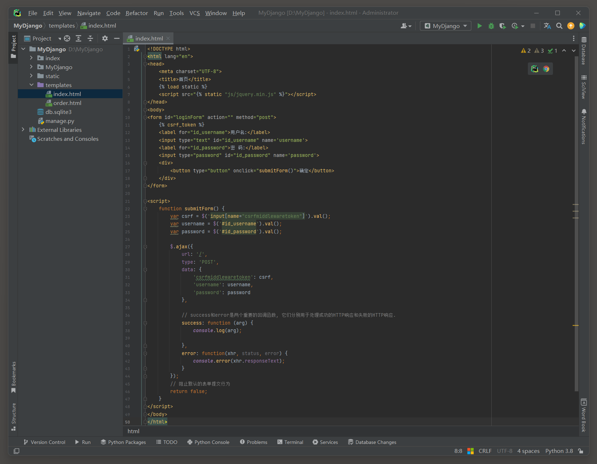The width and height of the screenshot is (597, 464).
Task: Toggle tool window bars corner icon
Action: coord(16,451)
